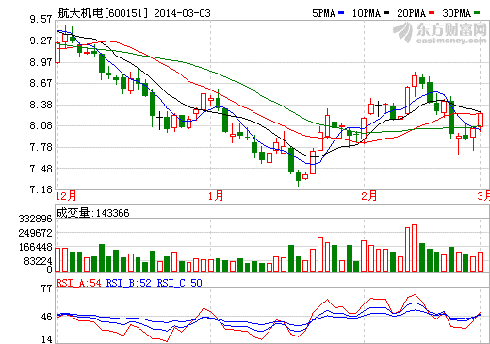Screen dimensions: 490x344
Task: Click the 83224 volume axis label
Action: tap(38, 261)
